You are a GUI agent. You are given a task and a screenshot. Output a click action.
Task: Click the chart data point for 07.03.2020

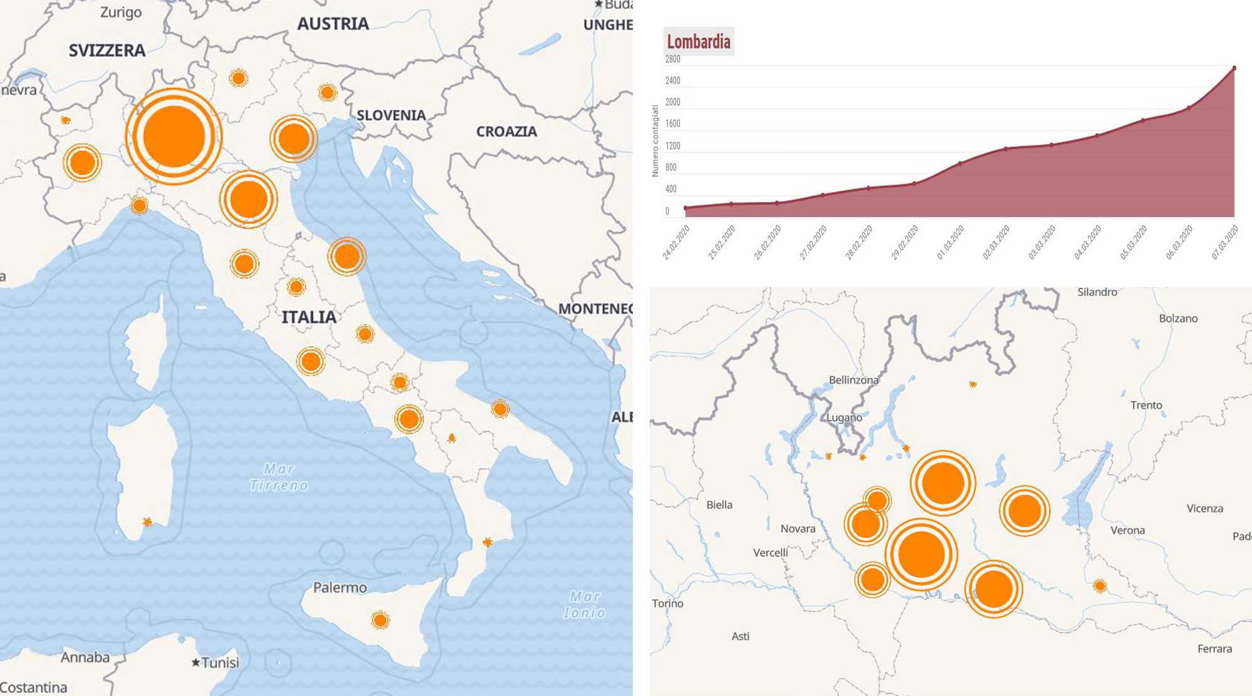[1234, 68]
